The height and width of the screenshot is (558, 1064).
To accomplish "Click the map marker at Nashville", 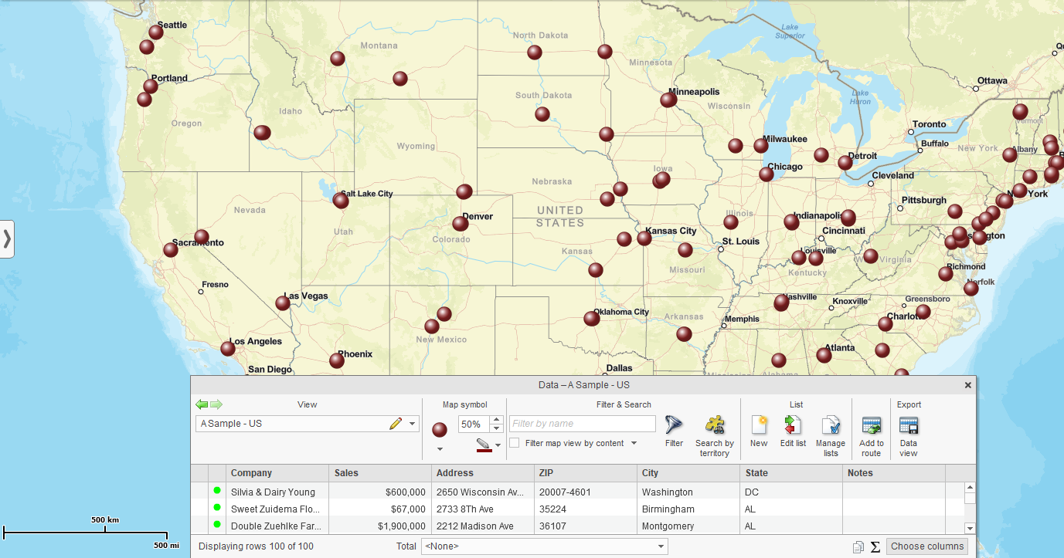I will tap(781, 303).
